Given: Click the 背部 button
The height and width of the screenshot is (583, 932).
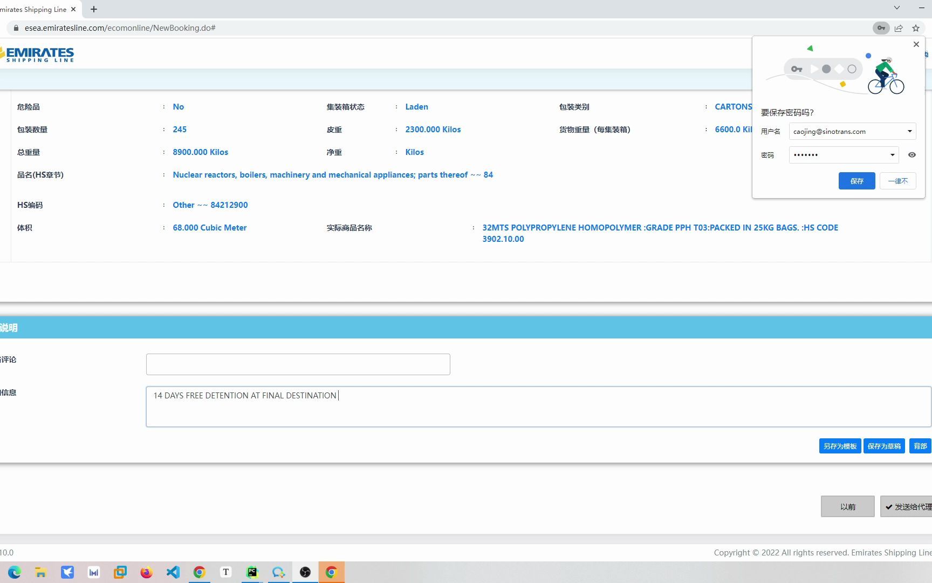Looking at the screenshot, I should (920, 446).
